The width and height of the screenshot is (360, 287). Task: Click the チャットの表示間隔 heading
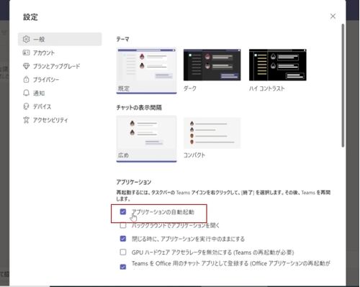click(x=139, y=107)
